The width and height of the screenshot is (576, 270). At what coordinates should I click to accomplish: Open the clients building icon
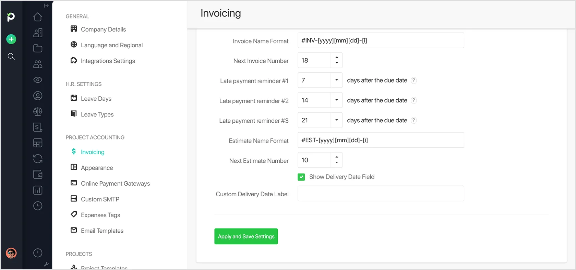(38, 33)
